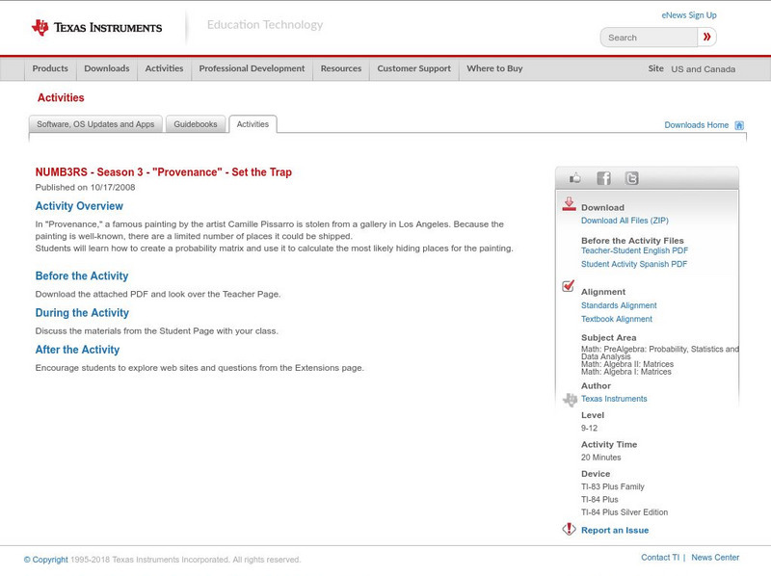This screenshot has height=576, width=771.
Task: Click the NUMB3RS Set the Trap title
Action: pos(163,172)
